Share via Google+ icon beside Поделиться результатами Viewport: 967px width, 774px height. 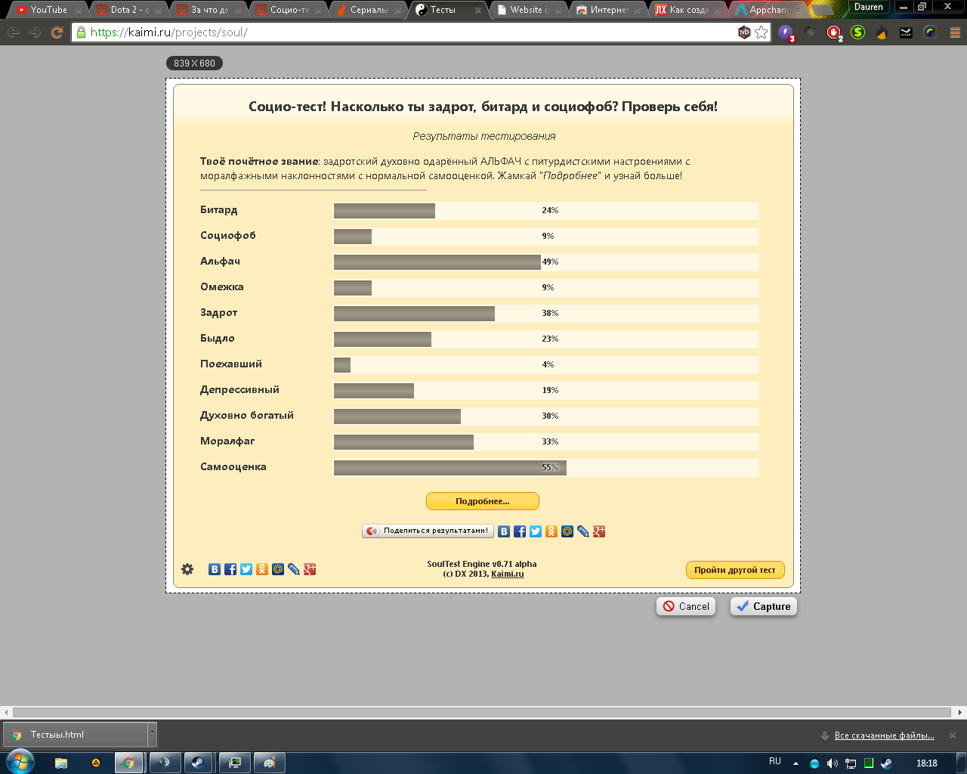(x=599, y=531)
